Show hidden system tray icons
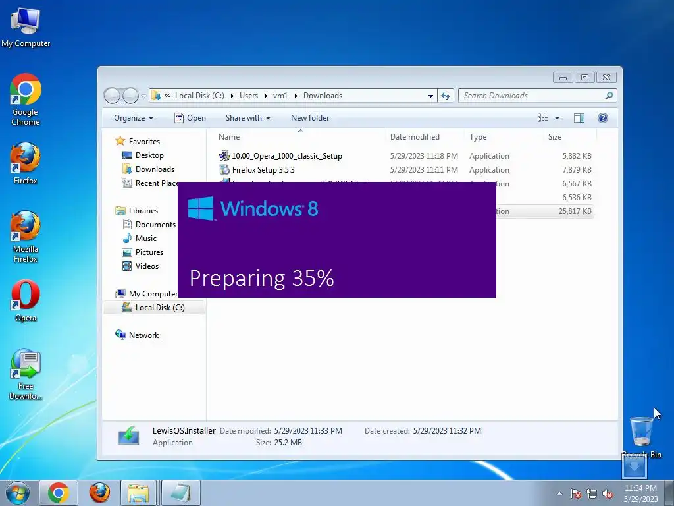This screenshot has width=674, height=506. click(x=559, y=493)
